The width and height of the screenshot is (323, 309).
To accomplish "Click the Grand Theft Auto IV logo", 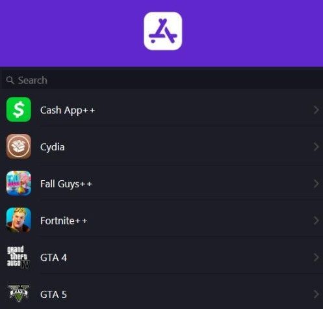I will tap(18, 257).
